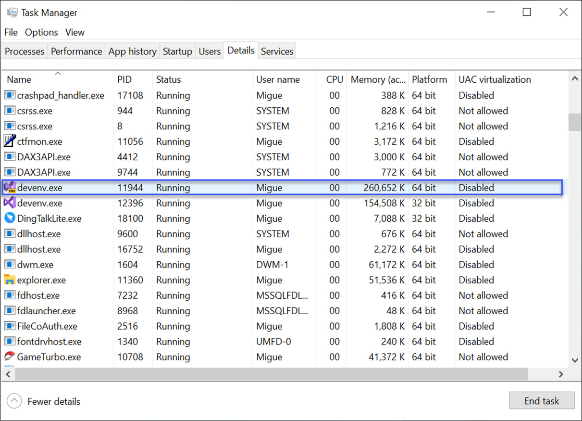Click the fdhost.exe process icon
Viewport: 582px width, 421px height.
click(9, 295)
